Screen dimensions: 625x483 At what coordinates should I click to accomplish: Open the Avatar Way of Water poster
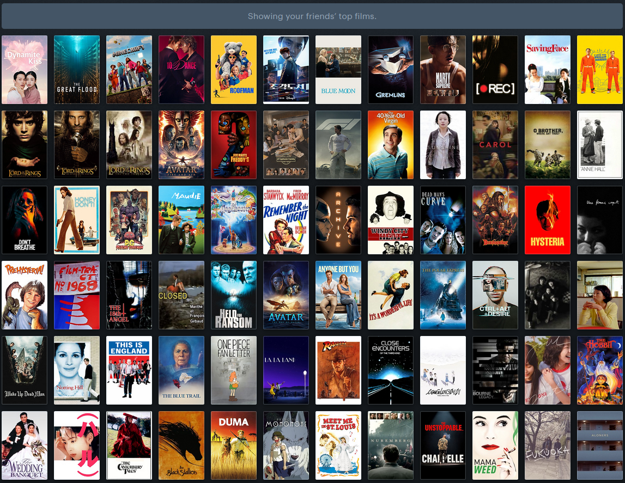(286, 295)
